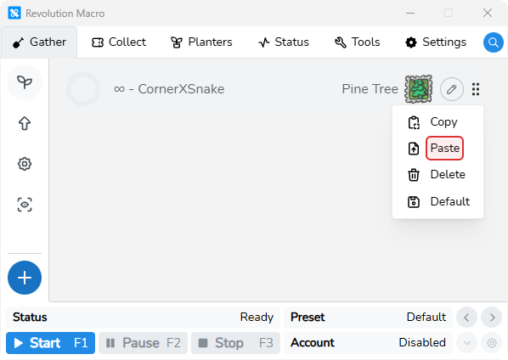Click the Pine Tree field stamp thumbnail
The width and height of the screenshot is (508, 360).
418,89
